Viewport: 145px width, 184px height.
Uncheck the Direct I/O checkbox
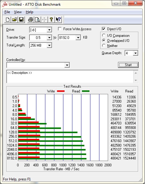(x=104, y=29)
